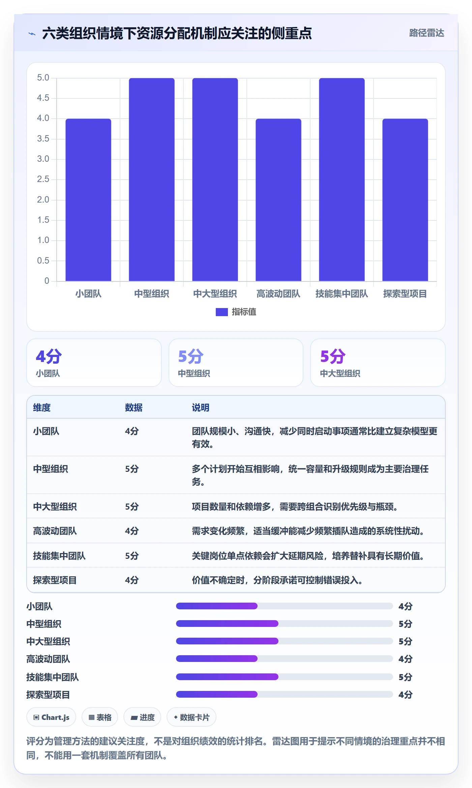Click the 小团队 bar in the chart

pyautogui.click(x=88, y=200)
